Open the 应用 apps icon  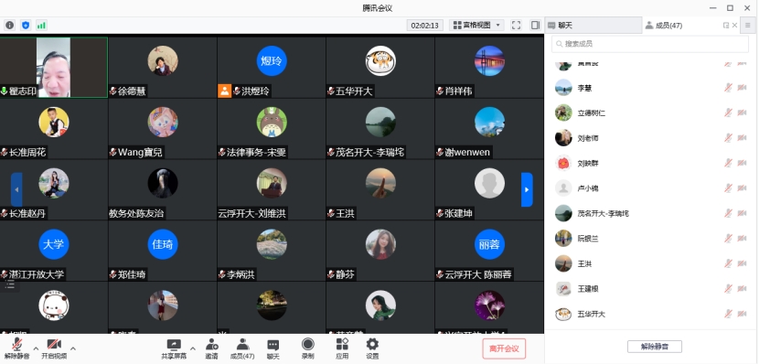[342, 344]
